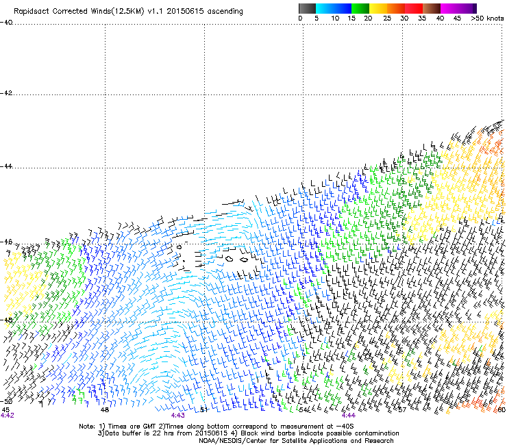
Task: Click the purple 4:42 time stamp
Action: click(x=7, y=416)
